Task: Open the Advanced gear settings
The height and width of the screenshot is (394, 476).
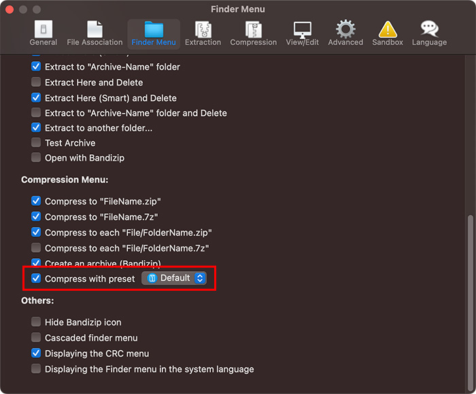Action: 345,33
